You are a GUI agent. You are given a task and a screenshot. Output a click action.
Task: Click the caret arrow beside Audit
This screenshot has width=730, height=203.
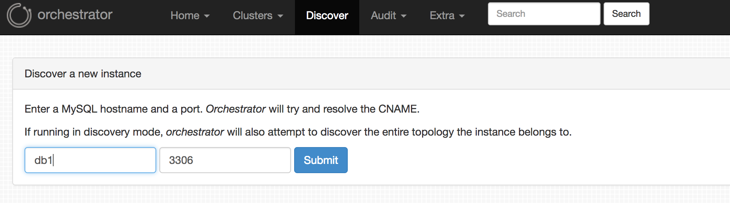click(404, 16)
